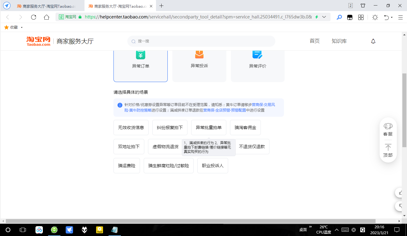
Task: Choose the 双地址拍下 scenario
Action: (x=129, y=147)
